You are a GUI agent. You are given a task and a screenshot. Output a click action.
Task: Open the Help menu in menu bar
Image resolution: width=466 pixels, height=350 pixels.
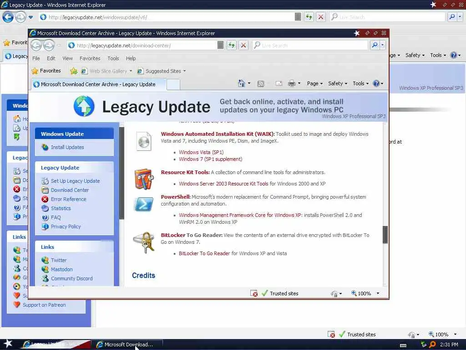(131, 59)
